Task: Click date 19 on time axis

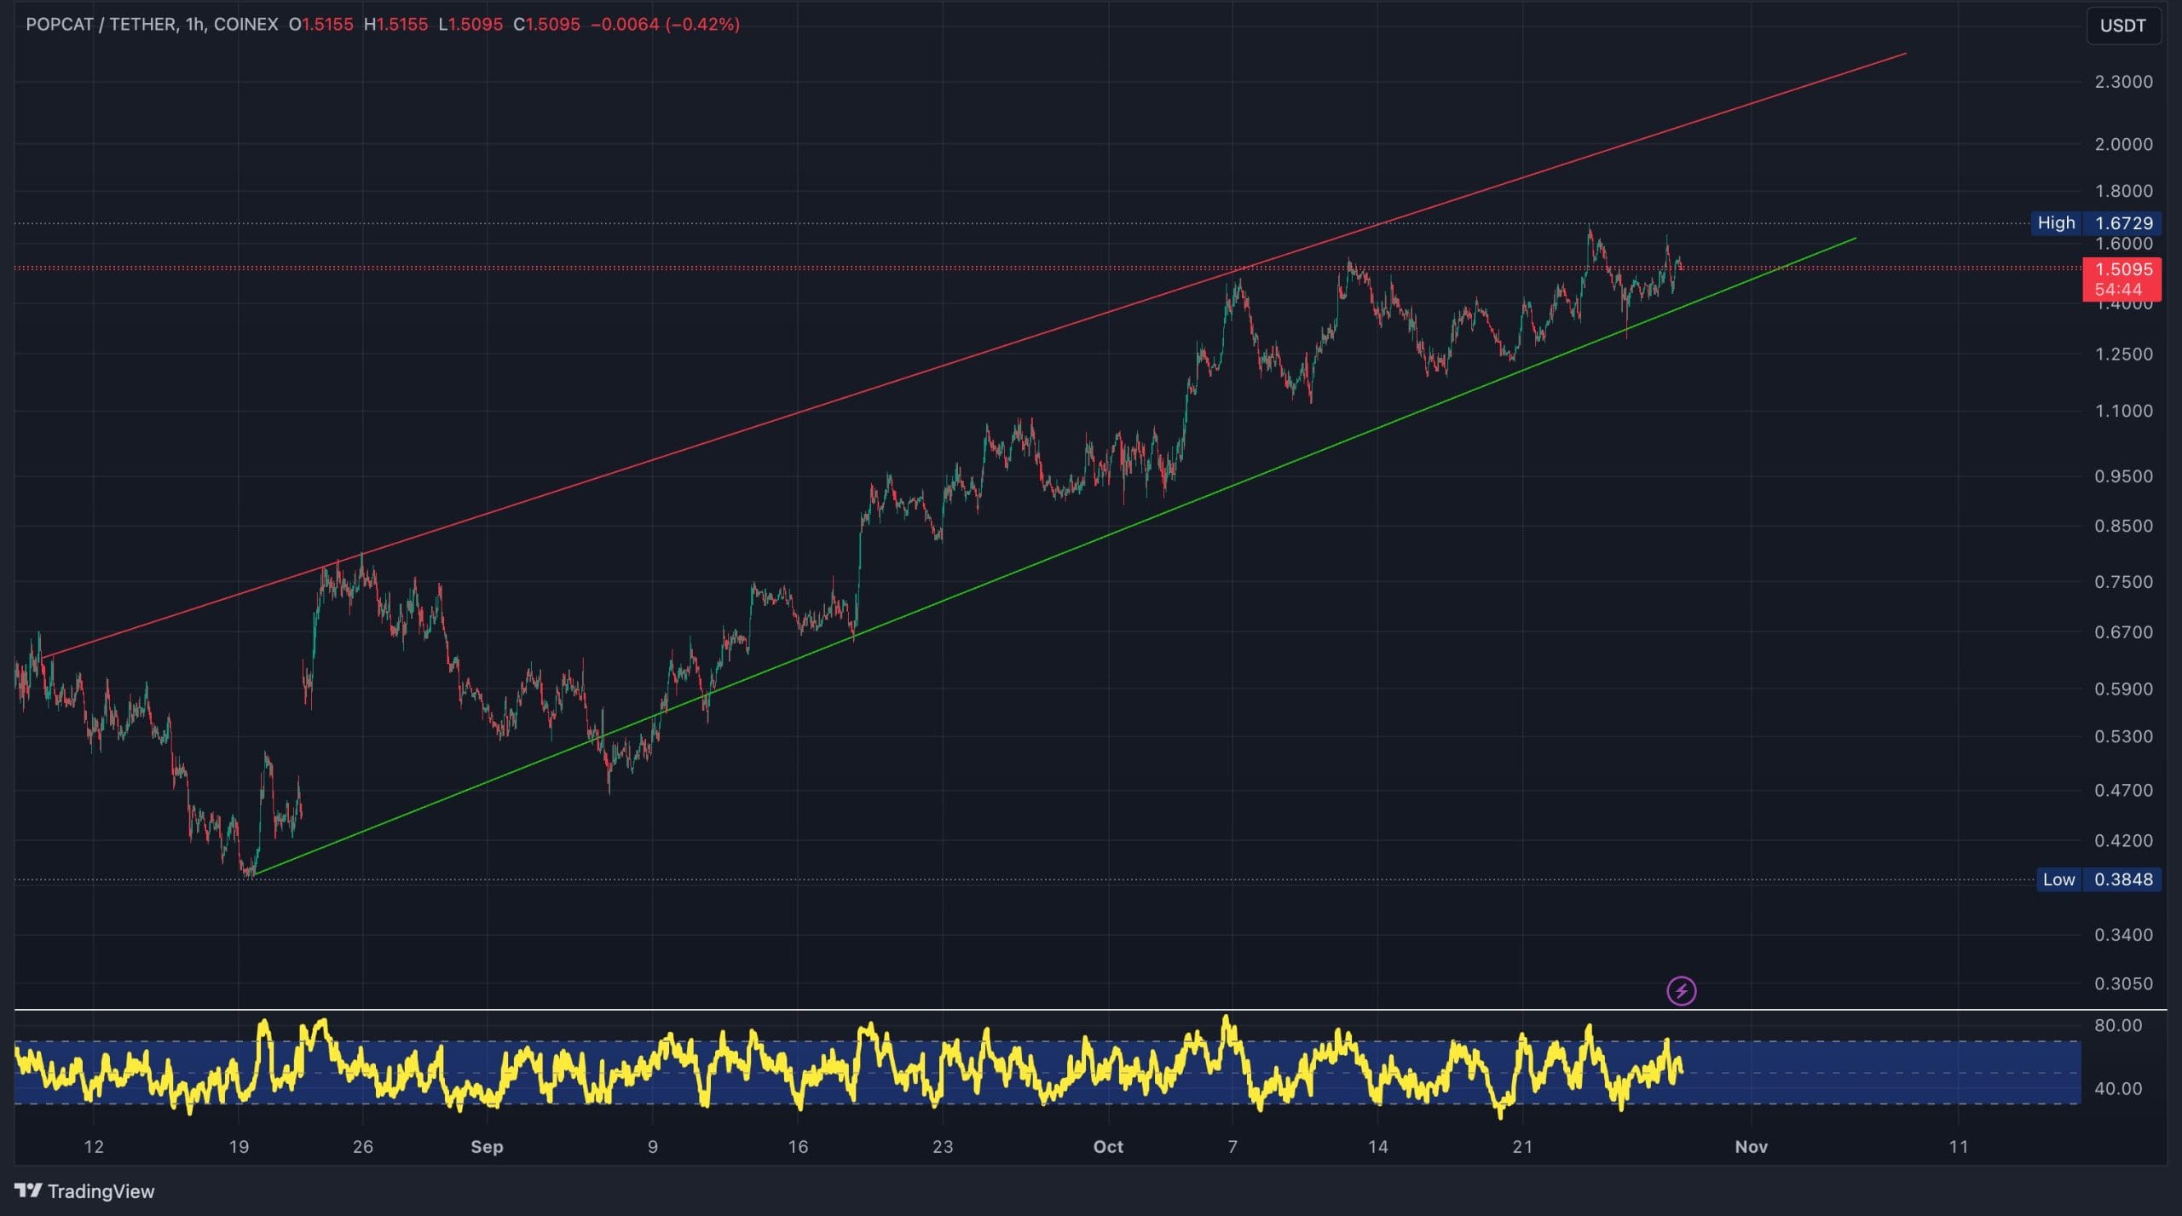Action: point(239,1147)
